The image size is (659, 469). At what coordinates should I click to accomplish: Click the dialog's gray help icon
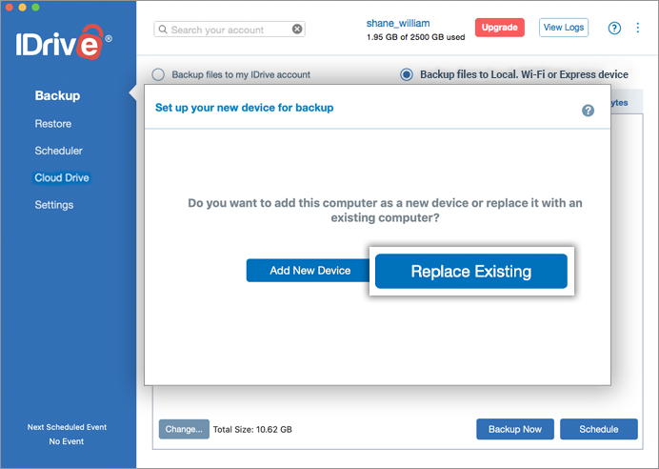pyautogui.click(x=588, y=111)
